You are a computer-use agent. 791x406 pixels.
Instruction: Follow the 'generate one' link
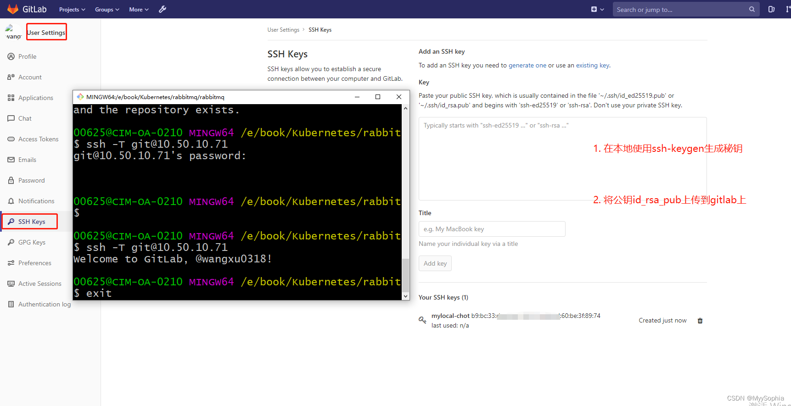click(x=527, y=65)
